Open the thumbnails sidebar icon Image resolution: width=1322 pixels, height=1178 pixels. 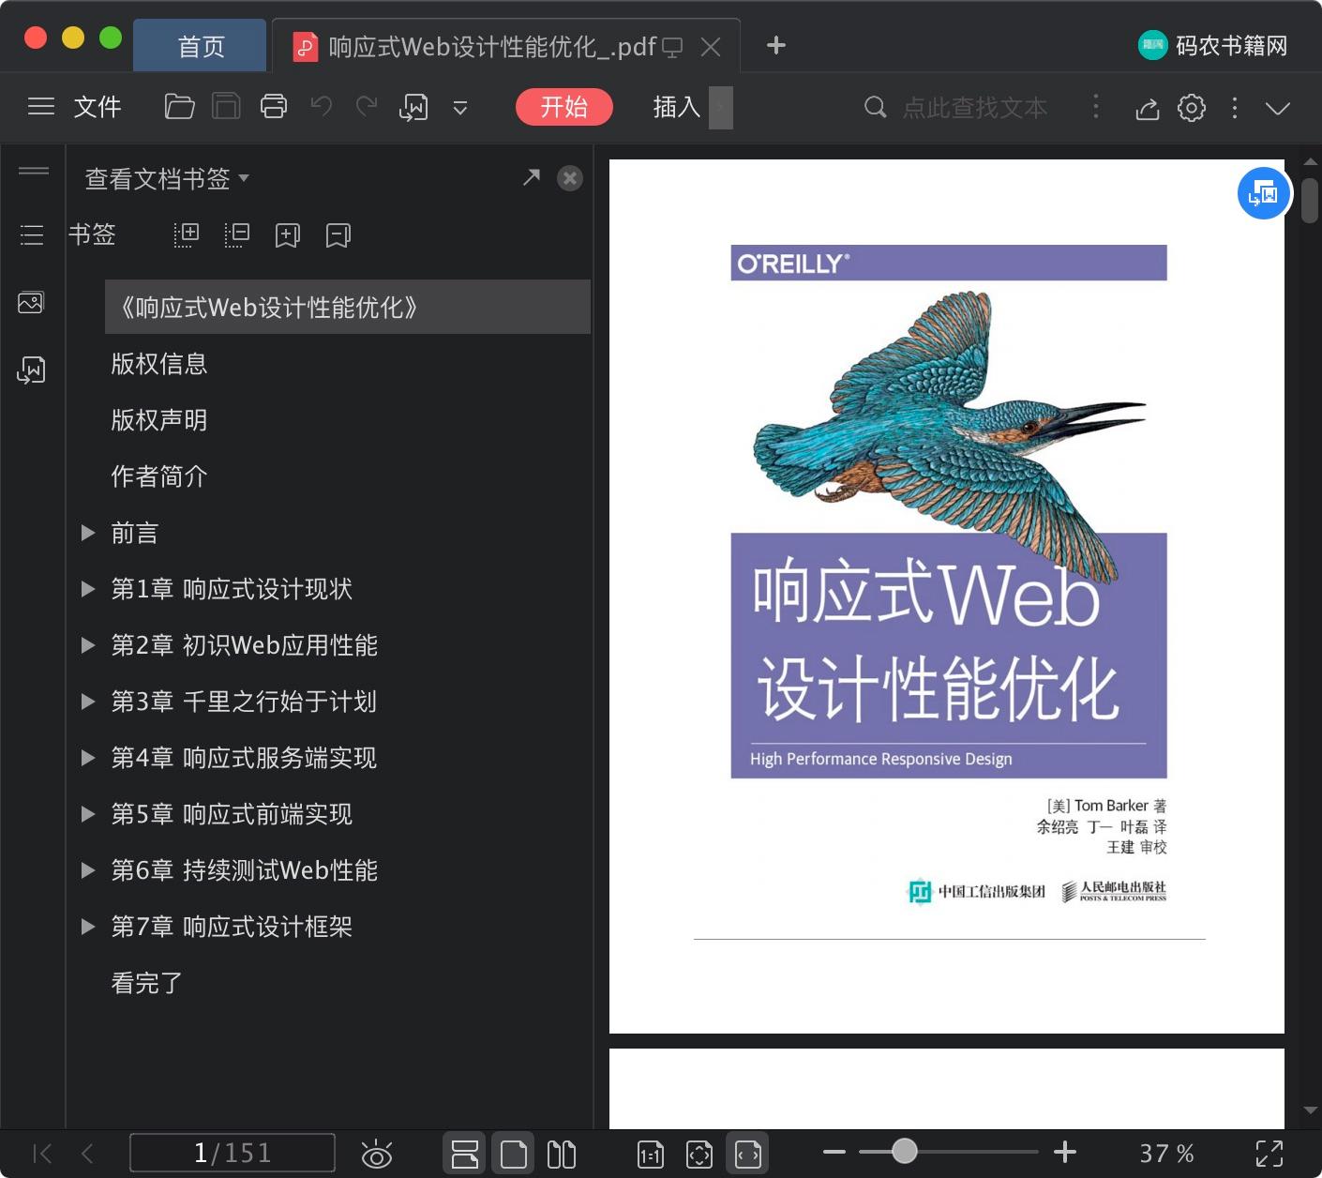click(31, 302)
